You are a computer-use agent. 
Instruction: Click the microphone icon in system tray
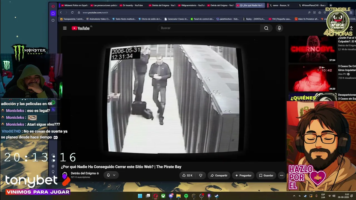(x=316, y=196)
